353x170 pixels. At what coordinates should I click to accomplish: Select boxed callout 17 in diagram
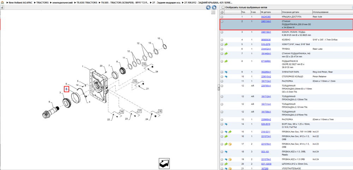point(139,111)
